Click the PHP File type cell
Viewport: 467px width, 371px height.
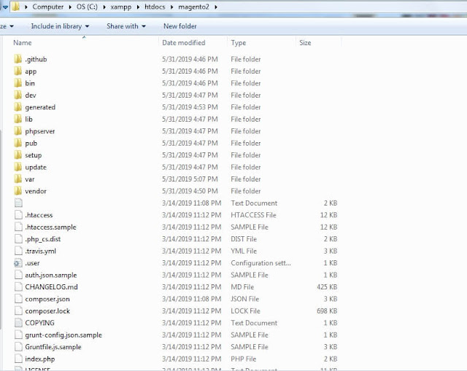point(243,359)
